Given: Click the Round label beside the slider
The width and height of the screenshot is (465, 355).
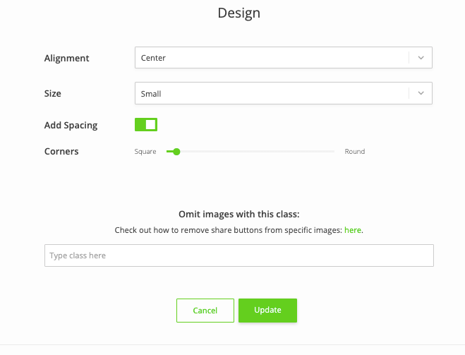Looking at the screenshot, I should pos(355,152).
